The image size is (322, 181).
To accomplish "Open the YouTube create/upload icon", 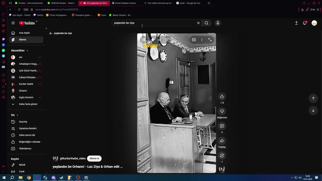I will (x=296, y=23).
